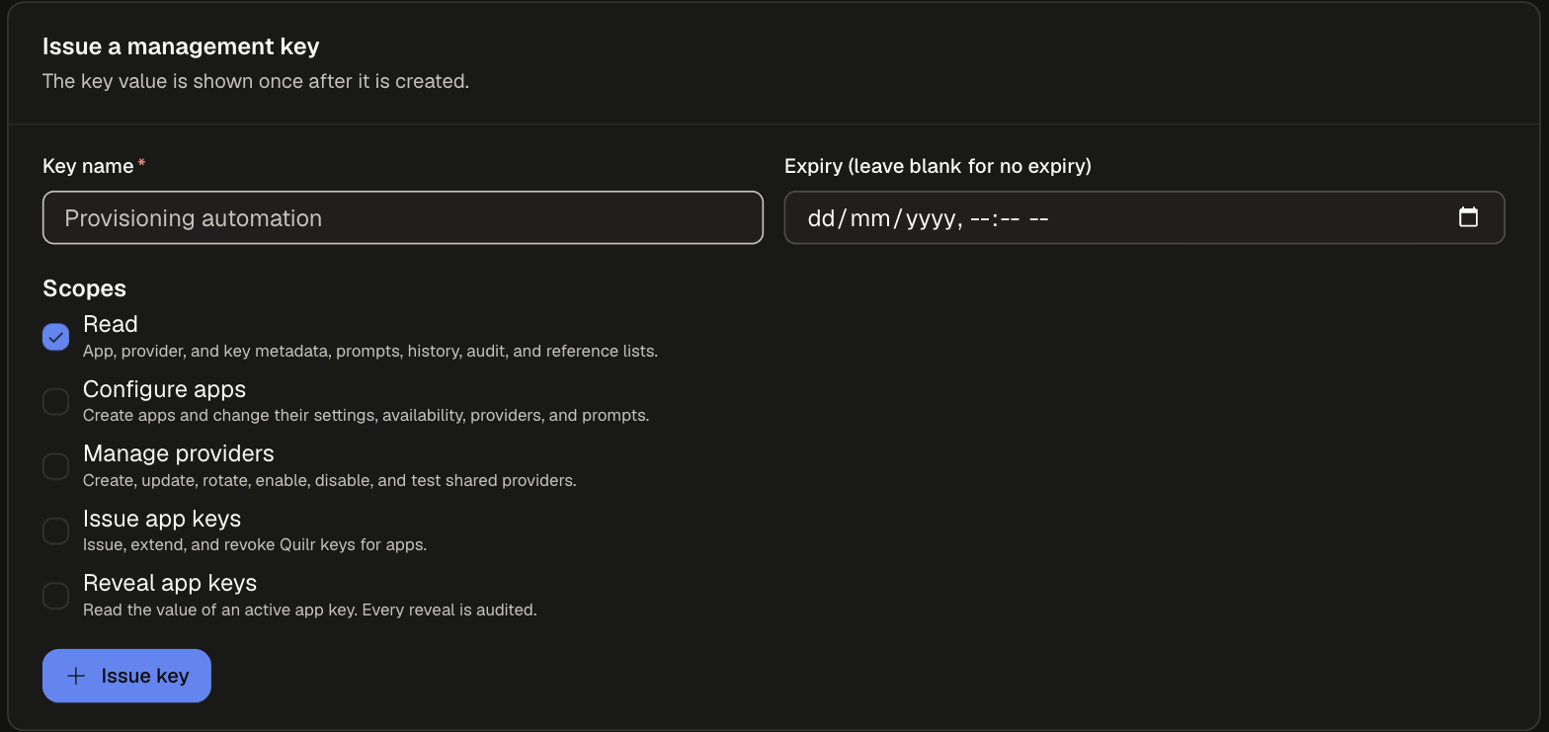Toggle the Reveal app keys checkbox
This screenshot has width=1549, height=732.
56,596
